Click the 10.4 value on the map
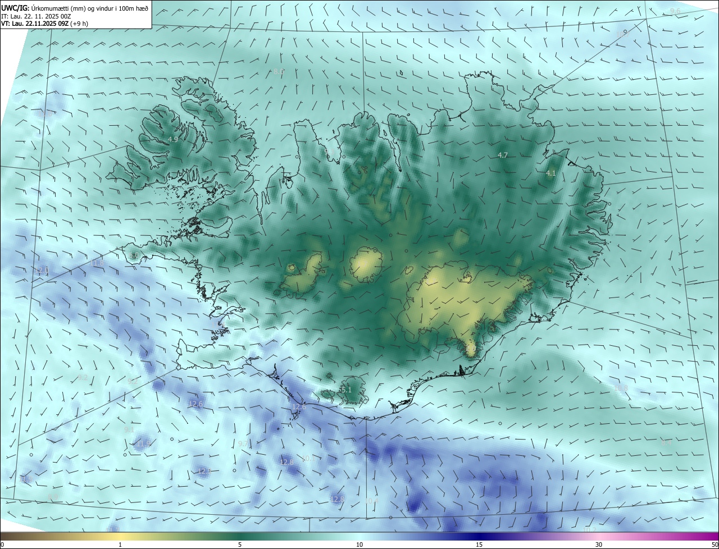Viewport: 719px width, 549px height. pos(372,500)
